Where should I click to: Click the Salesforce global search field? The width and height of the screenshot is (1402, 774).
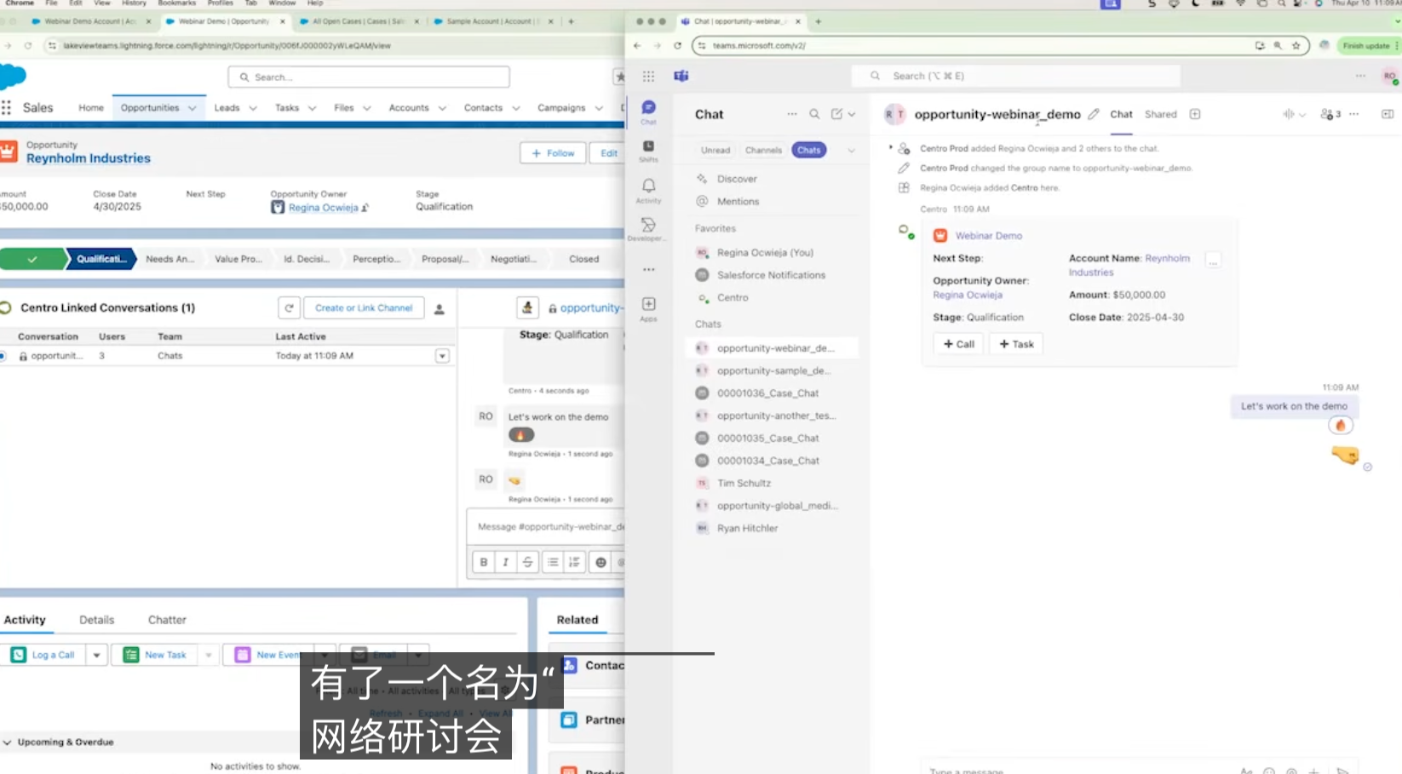pyautogui.click(x=369, y=77)
